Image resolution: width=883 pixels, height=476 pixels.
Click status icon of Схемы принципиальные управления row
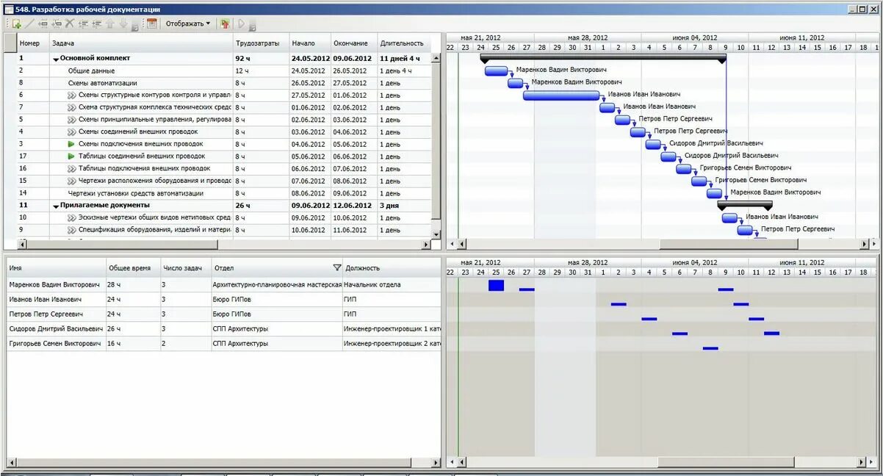tap(71, 119)
